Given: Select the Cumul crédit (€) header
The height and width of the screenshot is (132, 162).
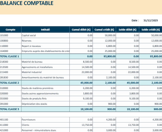Looking at the screenshot, I should point(104,30).
